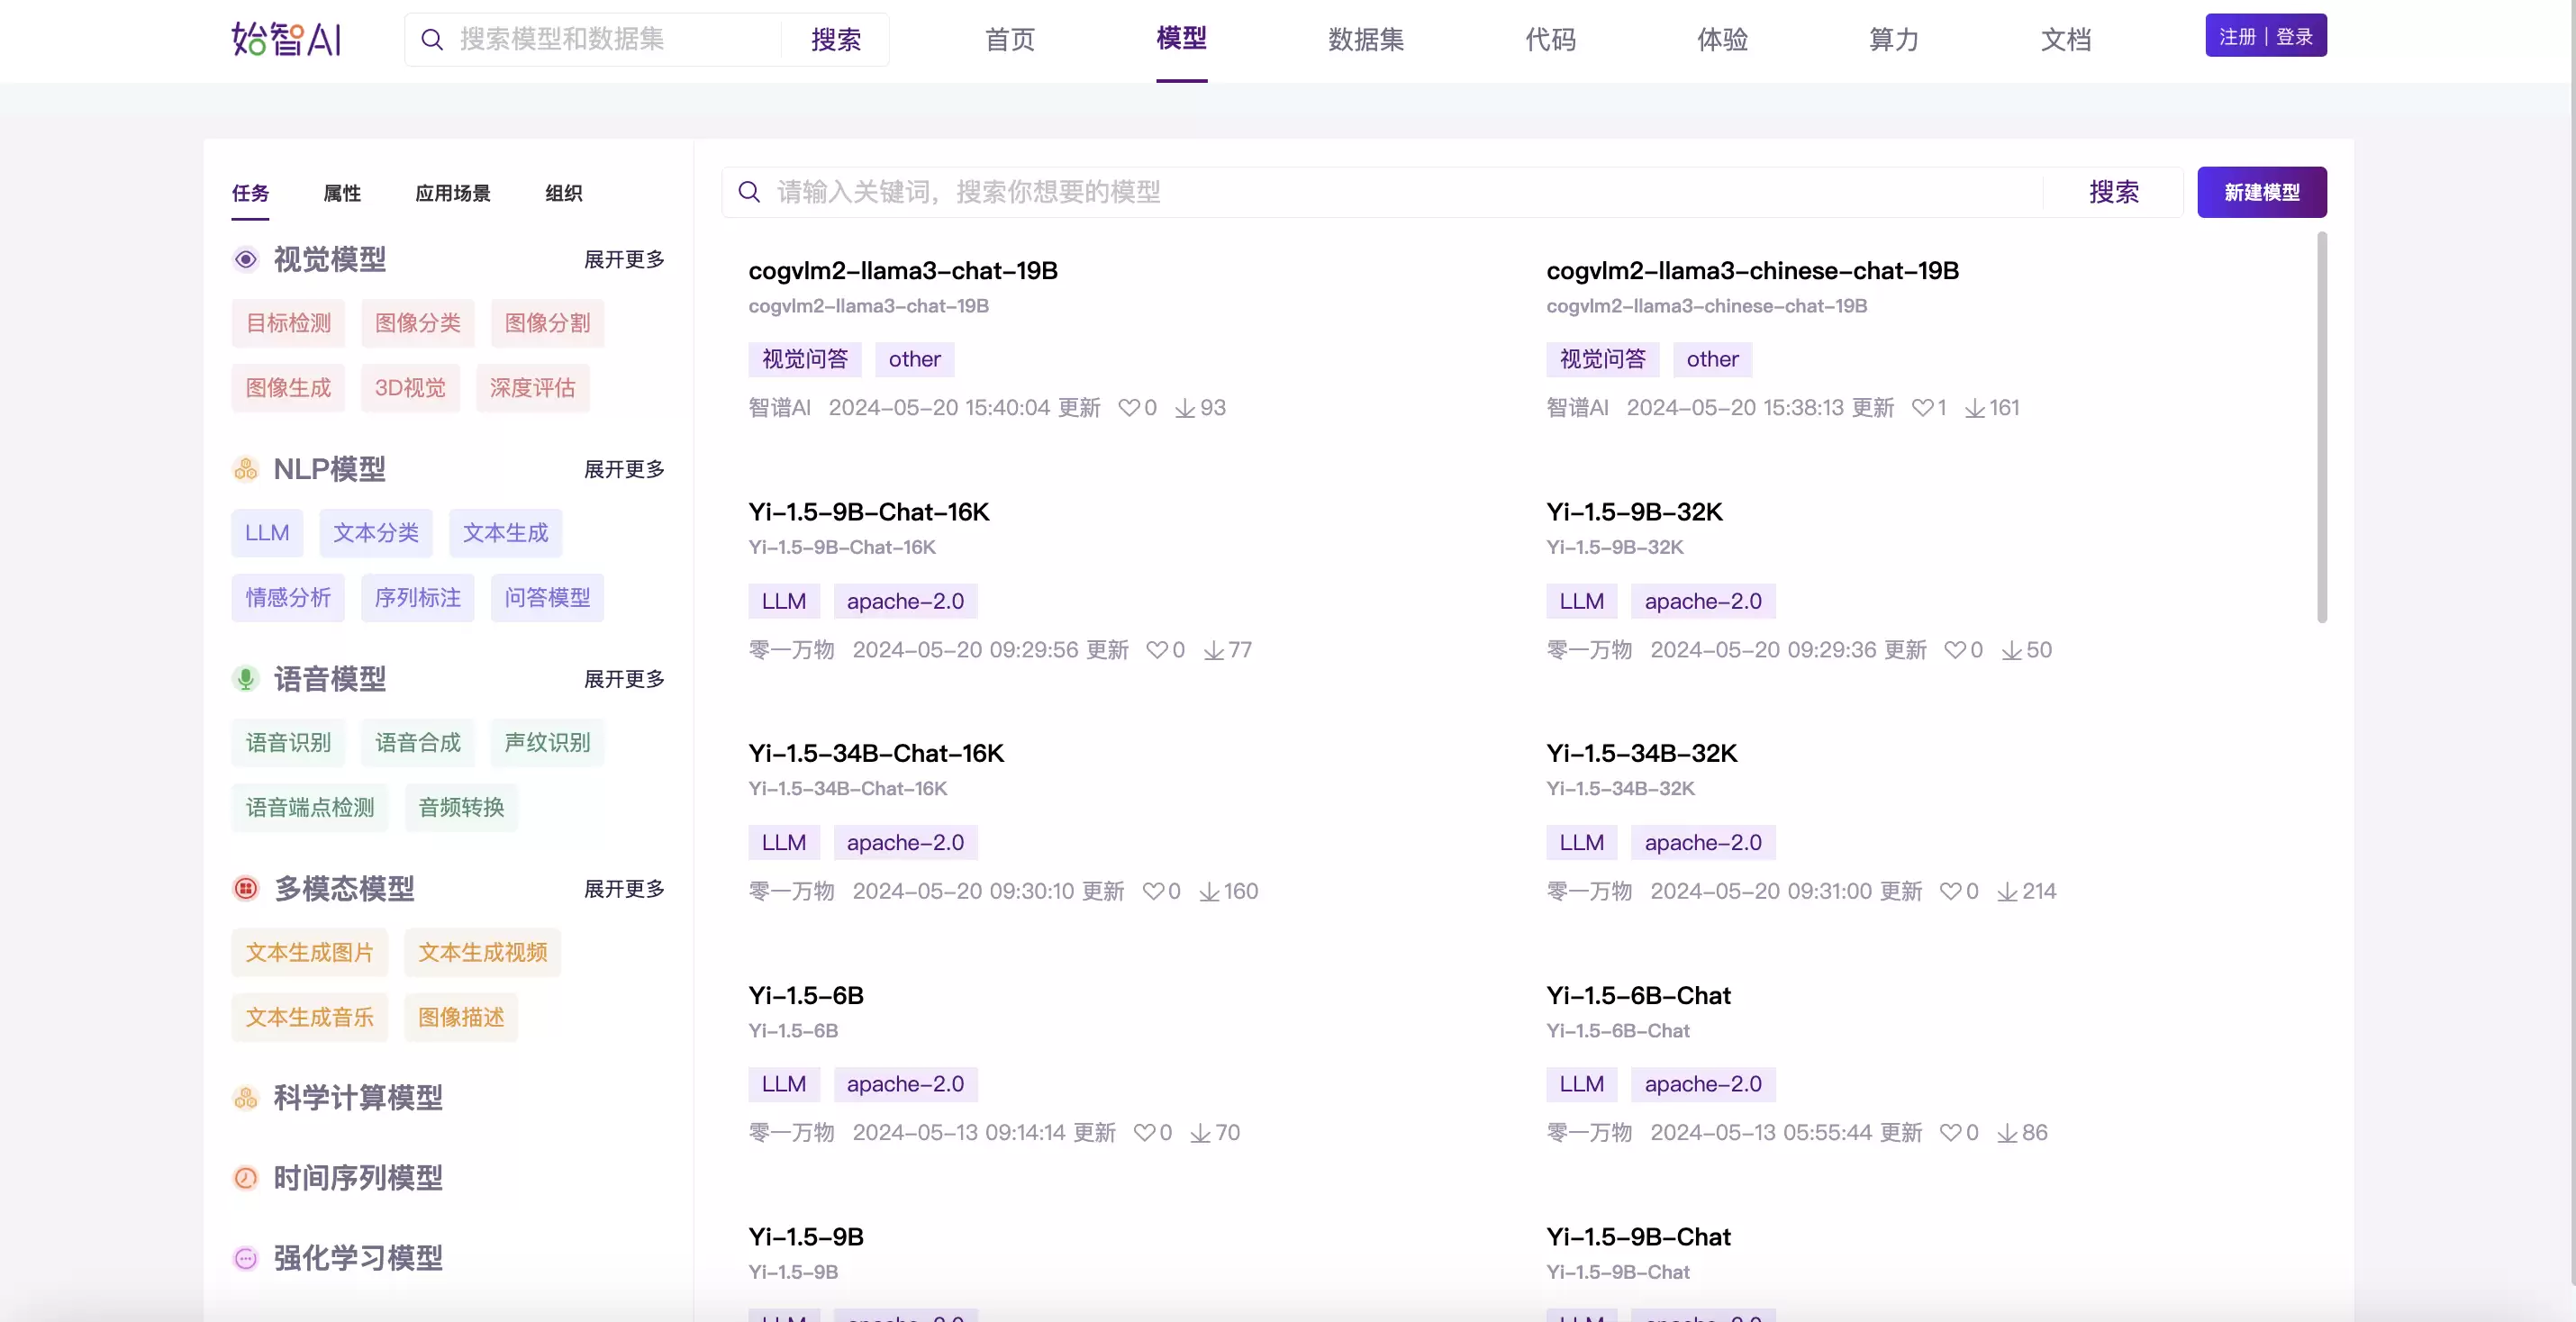Viewport: 2576px width, 1322px height.
Task: Filter by 文本生成图片 tag
Action: click(310, 953)
